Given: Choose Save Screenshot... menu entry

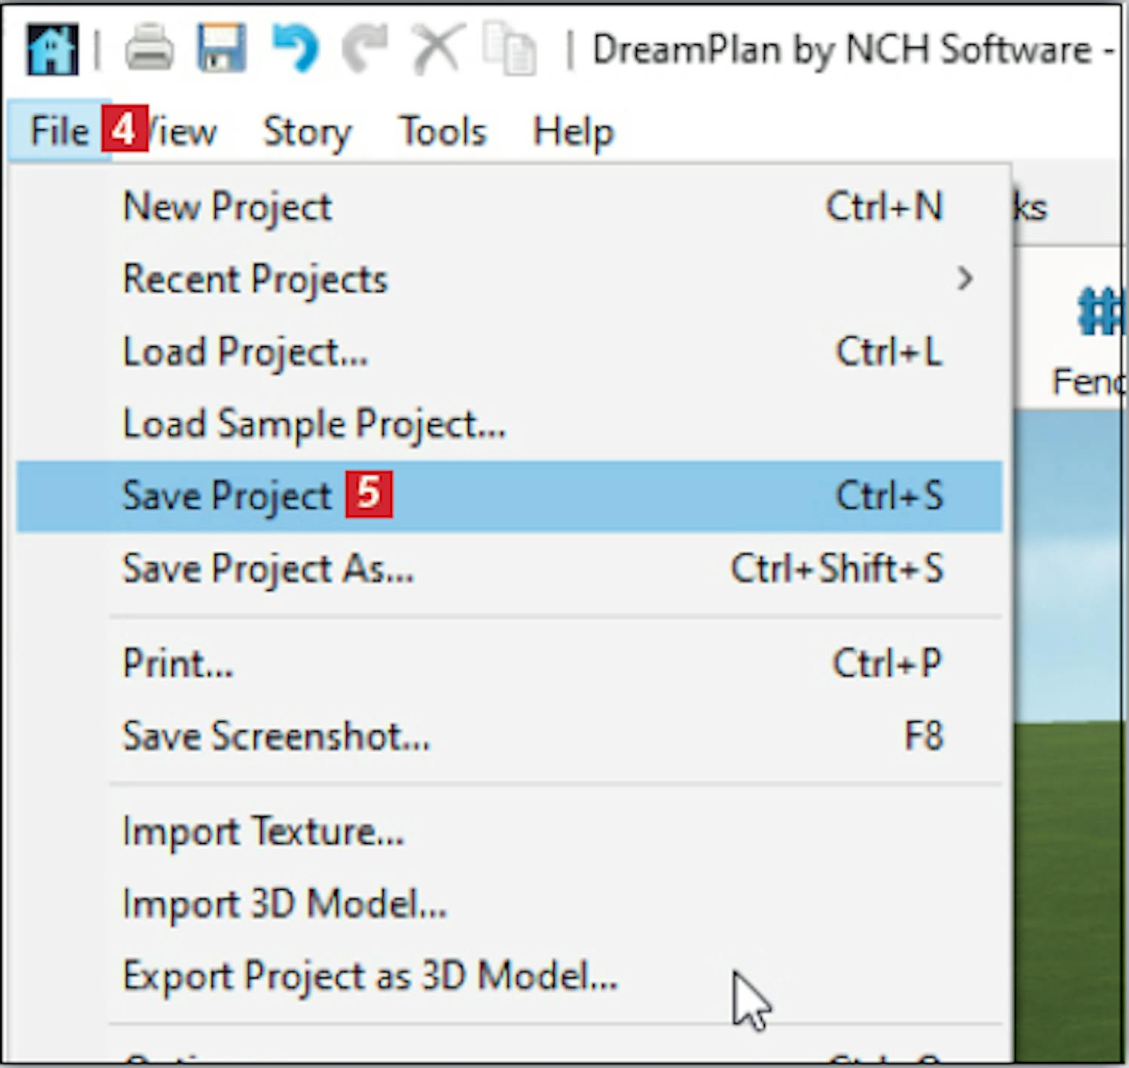Looking at the screenshot, I should pos(510,736).
